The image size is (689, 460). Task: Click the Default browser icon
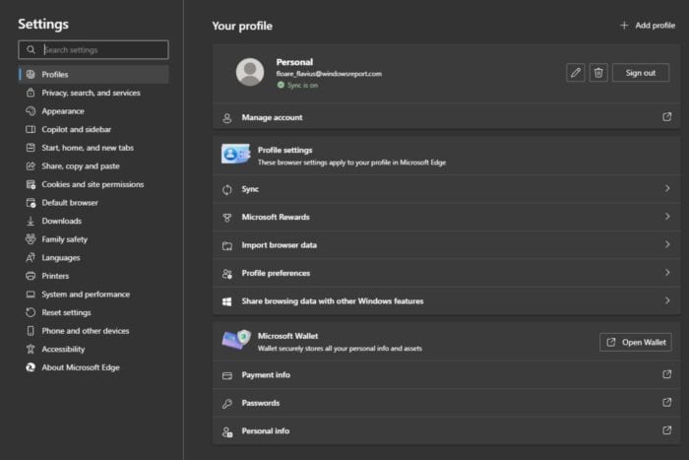click(x=31, y=203)
